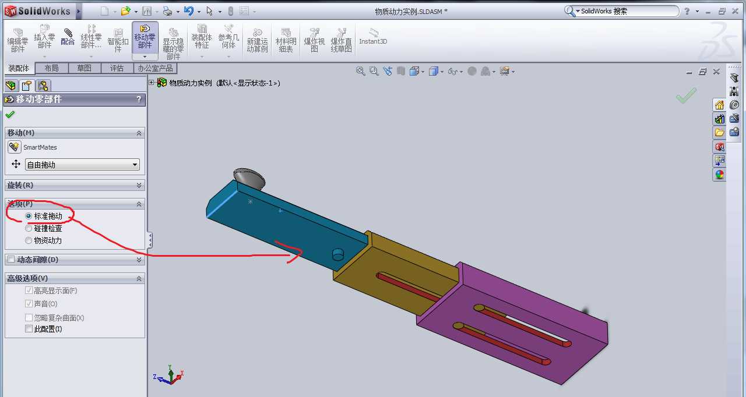
Task: Select Physical Dynamics (物资动力) radio option
Action: (x=29, y=240)
